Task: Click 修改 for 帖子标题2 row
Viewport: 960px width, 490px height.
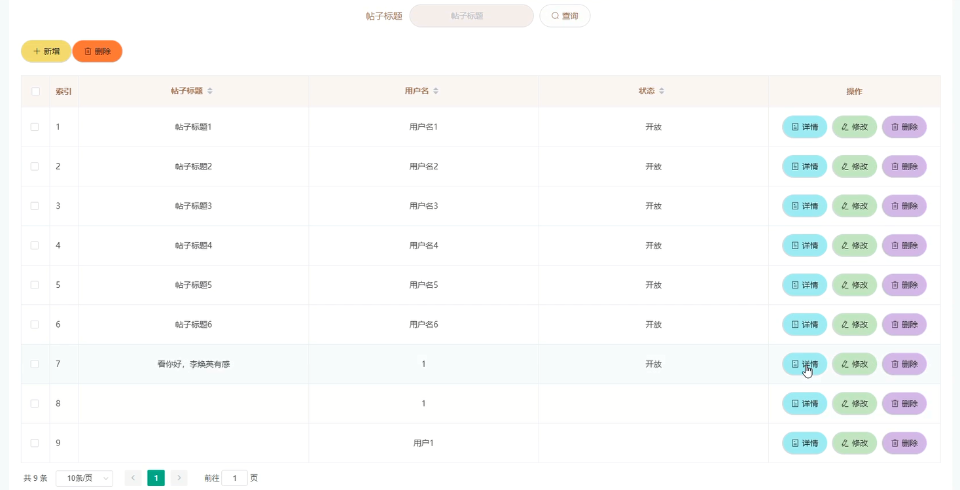Action: (854, 167)
